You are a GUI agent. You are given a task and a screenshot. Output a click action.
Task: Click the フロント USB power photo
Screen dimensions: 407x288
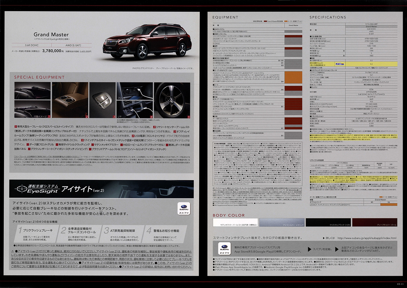pyautogui.click(x=135, y=91)
